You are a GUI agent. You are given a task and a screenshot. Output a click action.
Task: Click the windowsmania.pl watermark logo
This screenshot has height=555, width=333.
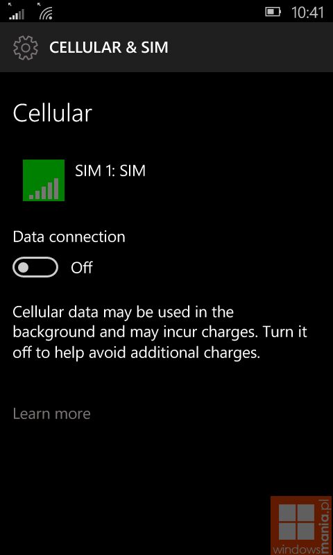tap(302, 525)
